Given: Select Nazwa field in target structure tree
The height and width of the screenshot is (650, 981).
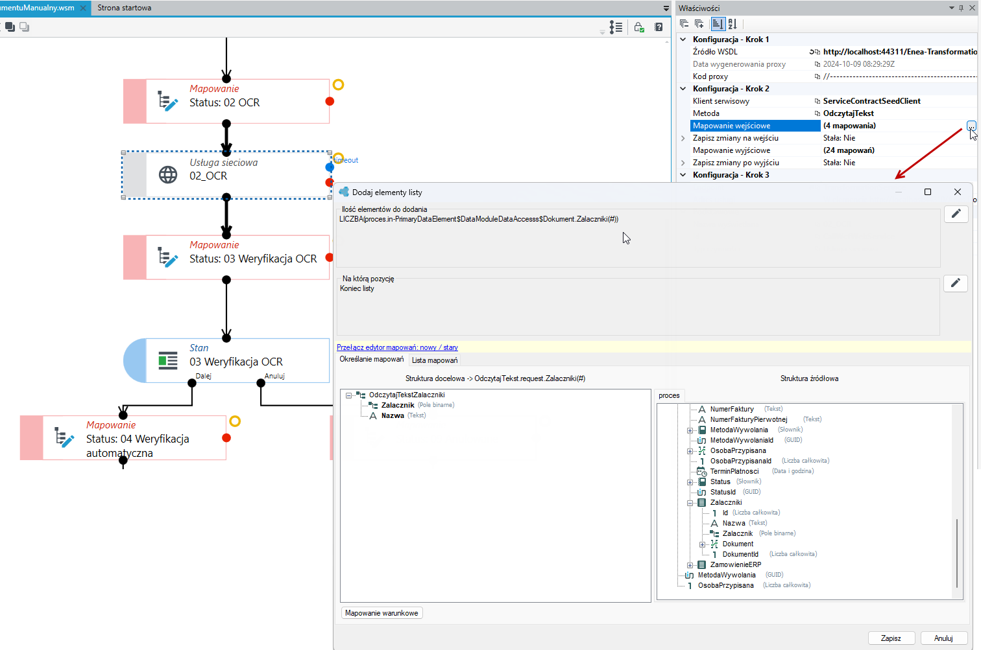Looking at the screenshot, I should click(393, 416).
